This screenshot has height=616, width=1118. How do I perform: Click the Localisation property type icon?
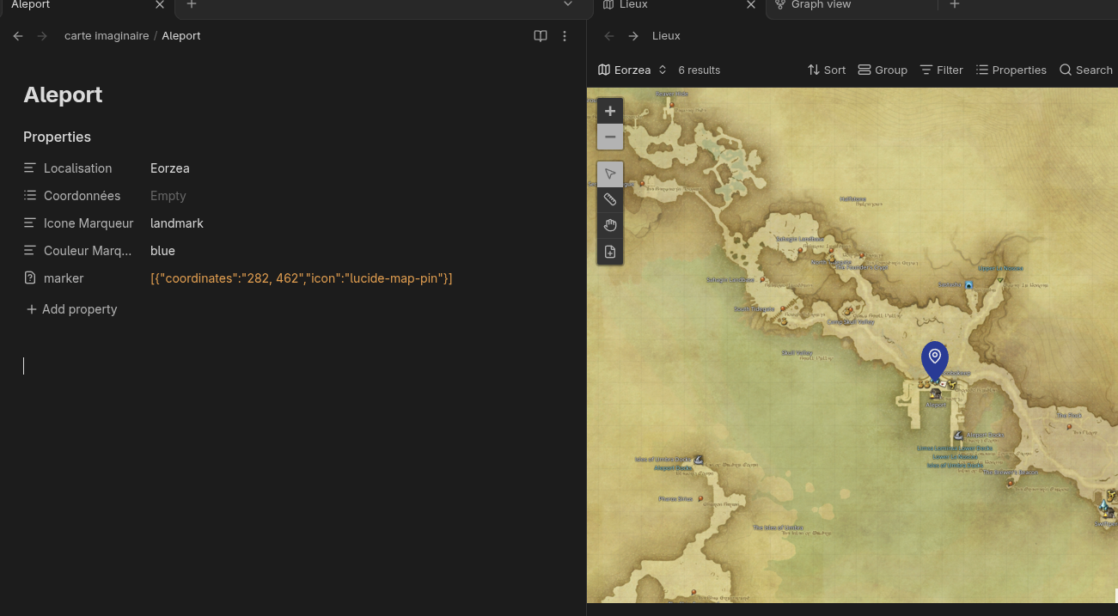[x=30, y=168]
